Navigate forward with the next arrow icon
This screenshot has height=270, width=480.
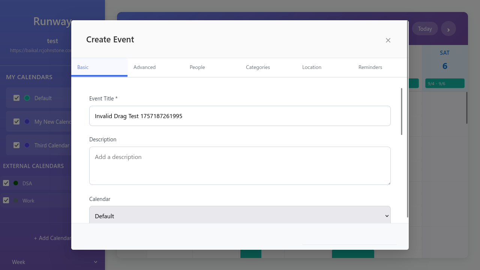pos(448,28)
